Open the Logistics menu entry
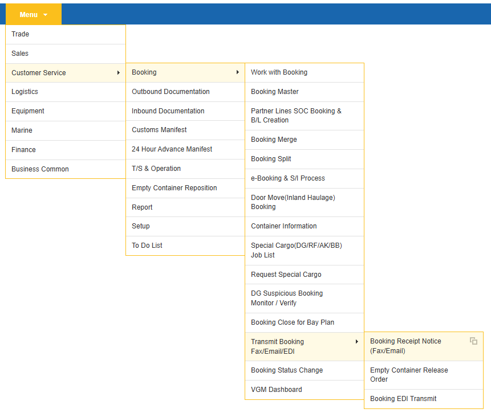The width and height of the screenshot is (491, 417). [66, 92]
